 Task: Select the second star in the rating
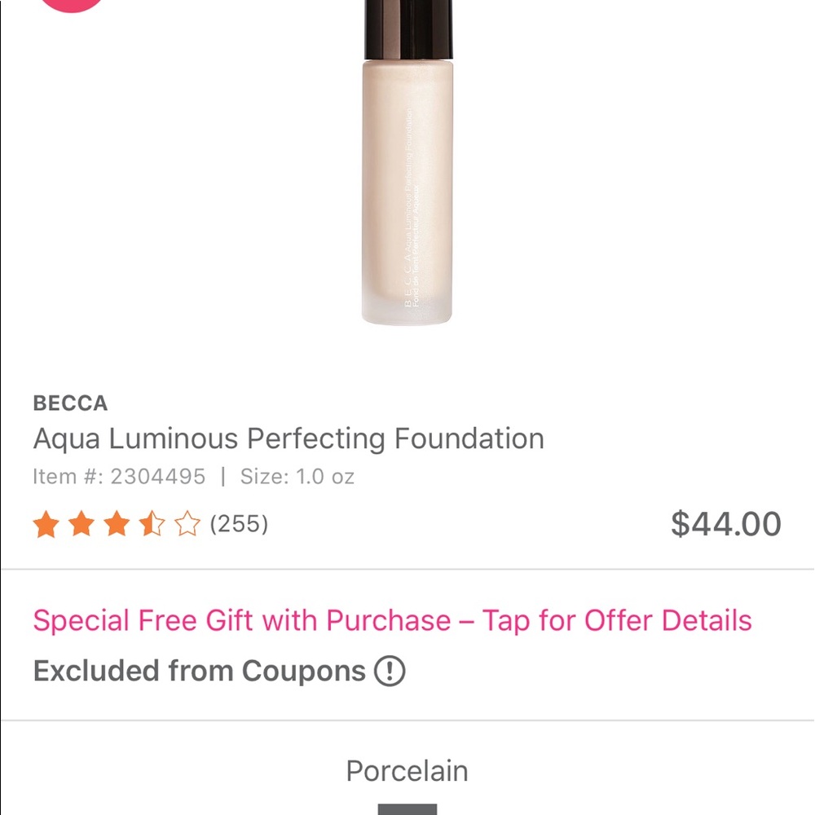click(x=81, y=524)
